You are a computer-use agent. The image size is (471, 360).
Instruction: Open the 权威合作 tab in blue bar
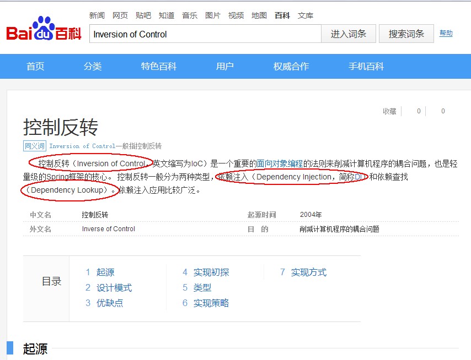pyautogui.click(x=291, y=66)
